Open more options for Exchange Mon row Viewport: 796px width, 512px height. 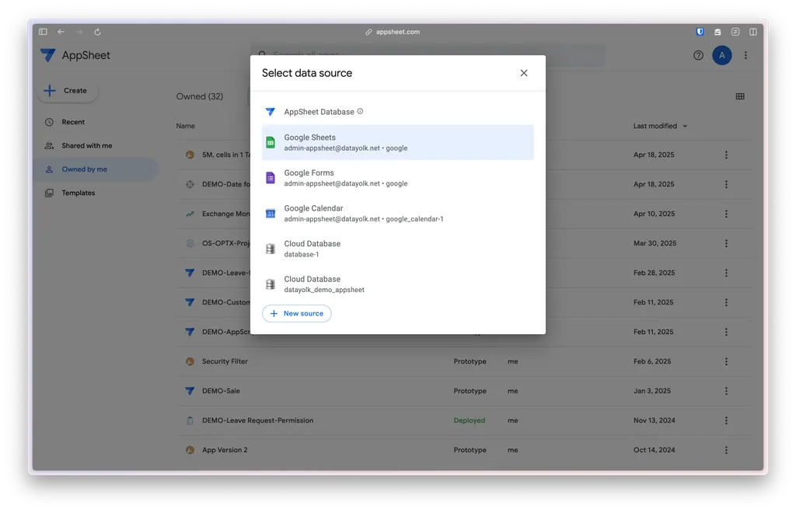click(726, 214)
